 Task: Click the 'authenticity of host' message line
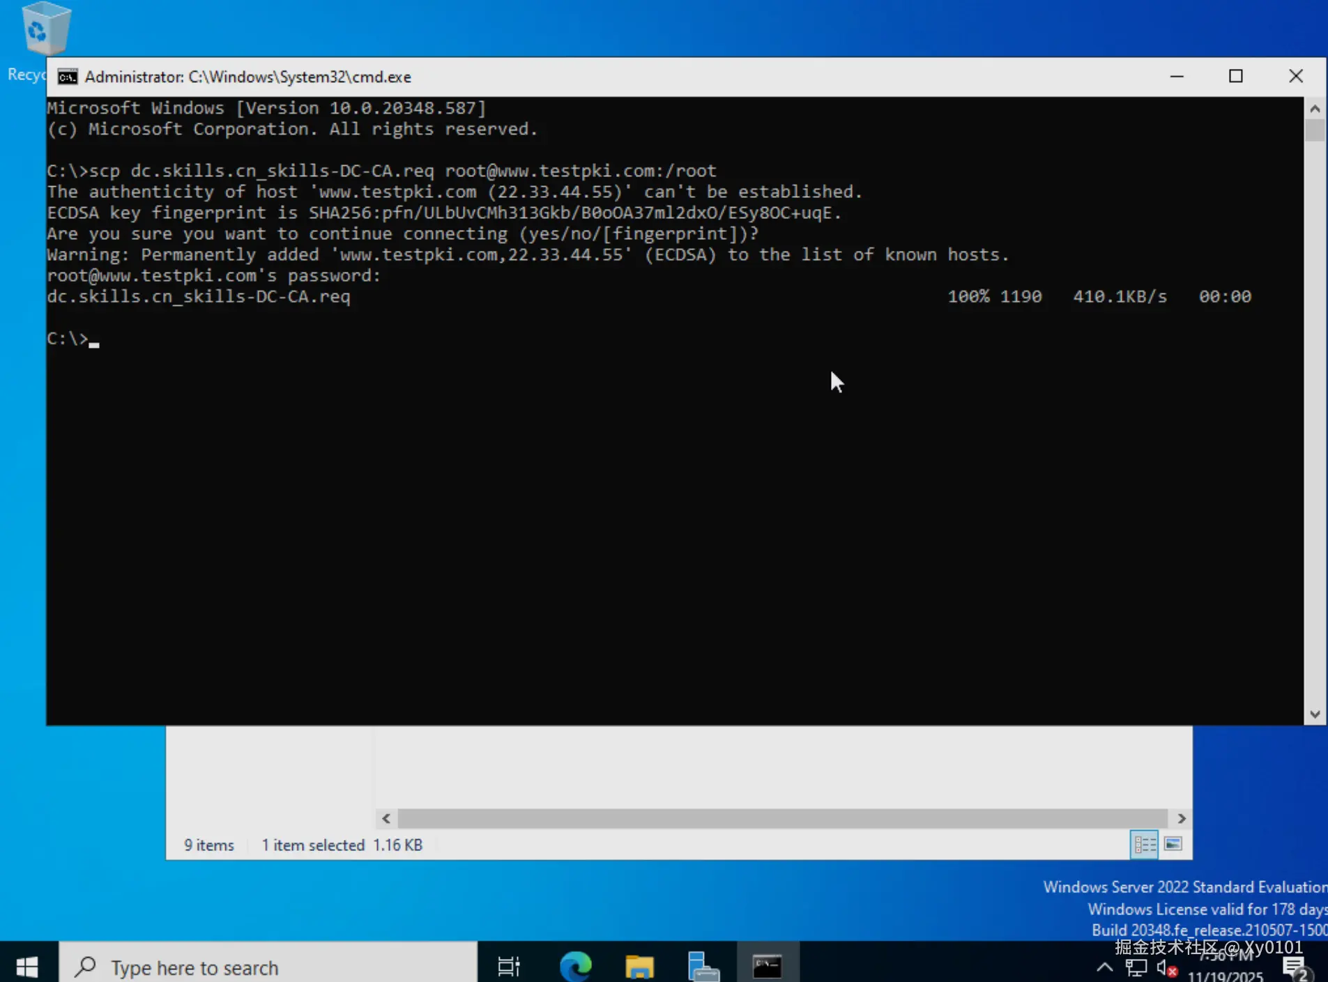(455, 192)
